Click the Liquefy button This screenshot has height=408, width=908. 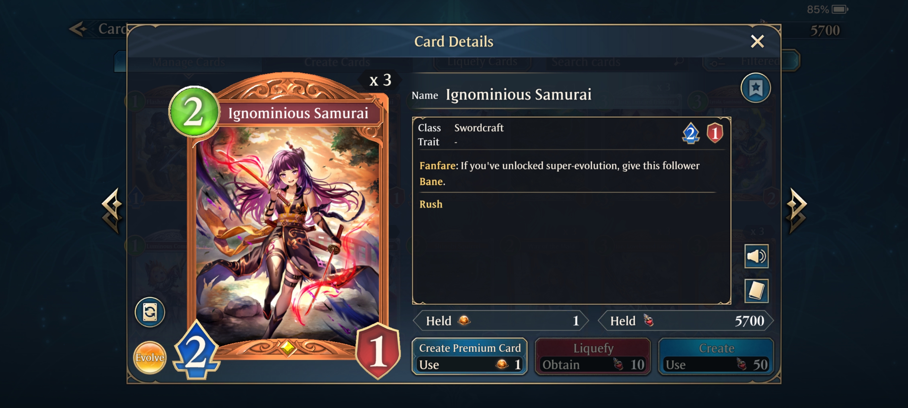(x=593, y=356)
